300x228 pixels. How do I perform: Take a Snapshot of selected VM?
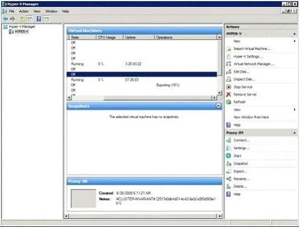(x=241, y=164)
